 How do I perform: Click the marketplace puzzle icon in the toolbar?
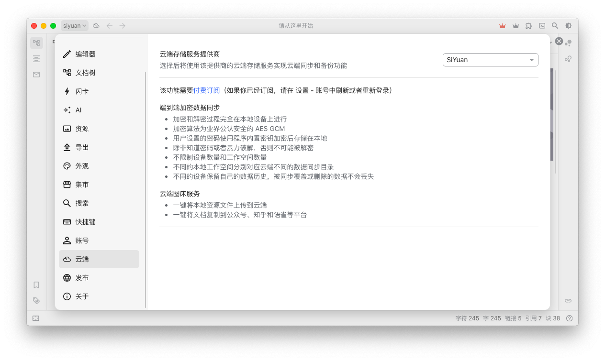[x=528, y=25]
